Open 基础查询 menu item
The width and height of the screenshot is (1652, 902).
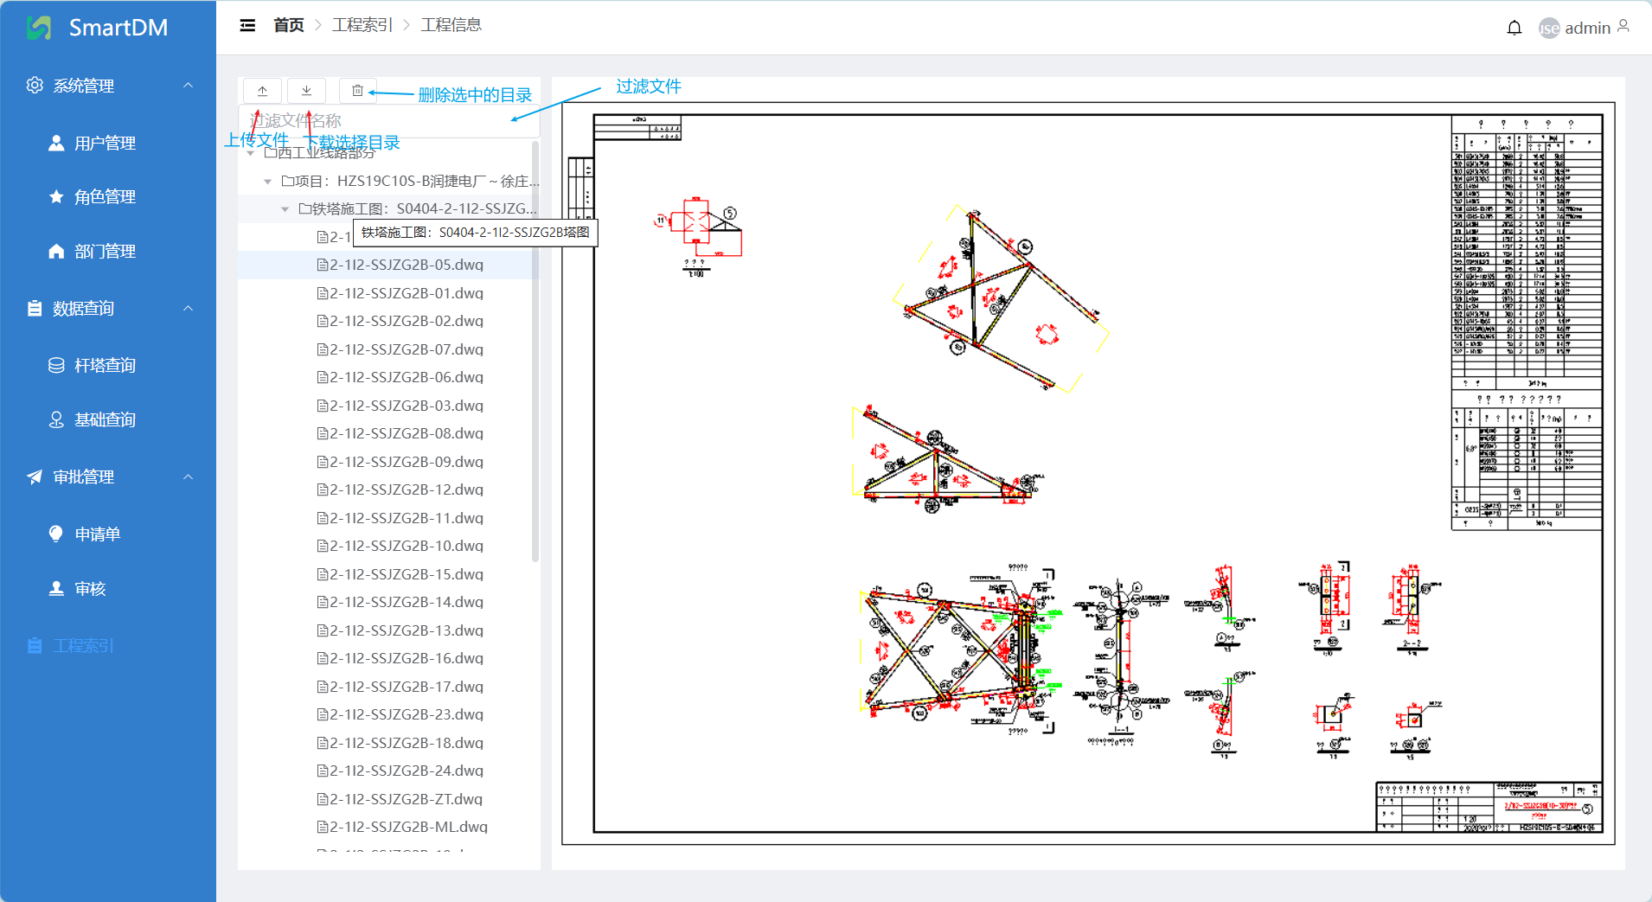108,419
